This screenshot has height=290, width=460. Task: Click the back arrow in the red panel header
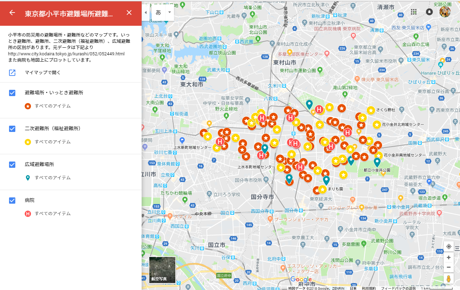[x=12, y=13]
